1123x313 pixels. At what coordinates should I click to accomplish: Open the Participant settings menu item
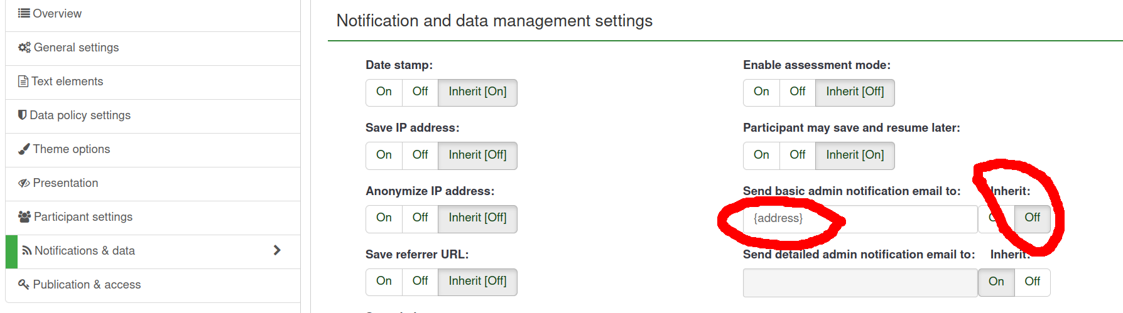pos(153,218)
